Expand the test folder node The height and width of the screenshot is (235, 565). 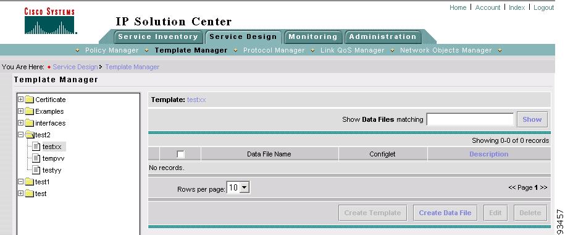coord(20,194)
